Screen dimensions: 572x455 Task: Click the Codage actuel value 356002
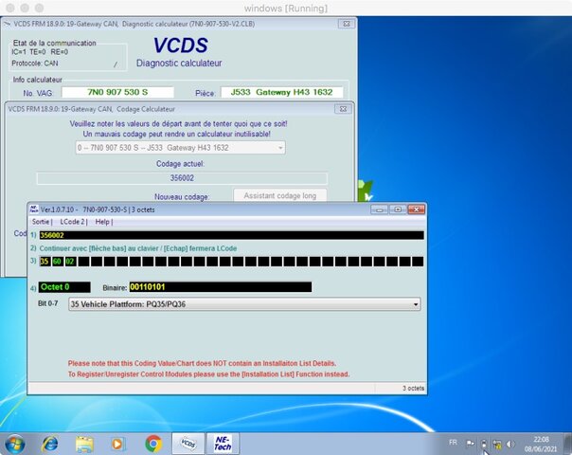pos(182,178)
